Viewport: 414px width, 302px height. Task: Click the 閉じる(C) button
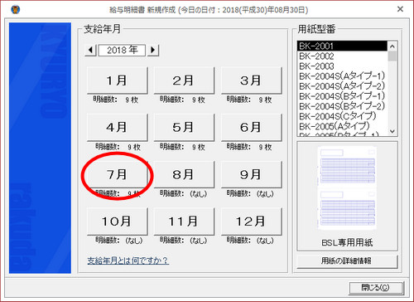click(376, 288)
